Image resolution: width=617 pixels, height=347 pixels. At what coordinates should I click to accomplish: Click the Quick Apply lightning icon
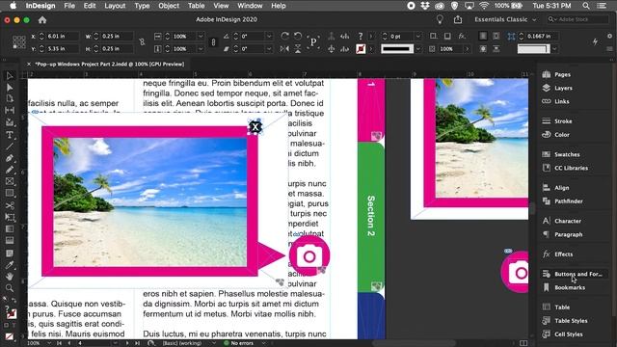[596, 41]
